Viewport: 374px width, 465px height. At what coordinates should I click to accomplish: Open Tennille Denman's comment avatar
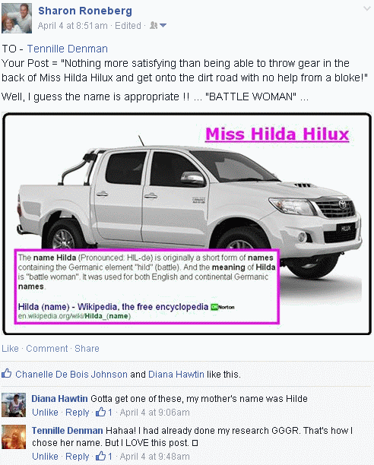(14, 437)
